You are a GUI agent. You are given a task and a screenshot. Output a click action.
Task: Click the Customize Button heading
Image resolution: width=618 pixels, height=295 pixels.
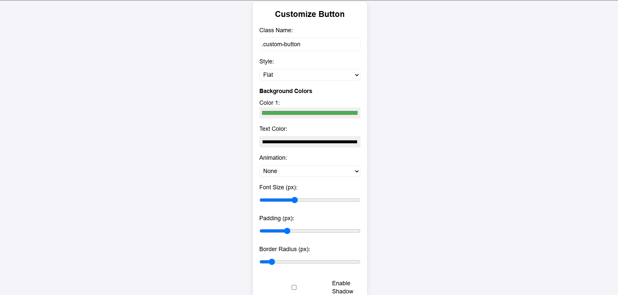(310, 14)
